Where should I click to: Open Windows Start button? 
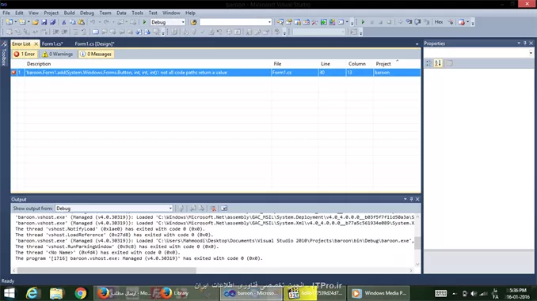click(10, 293)
